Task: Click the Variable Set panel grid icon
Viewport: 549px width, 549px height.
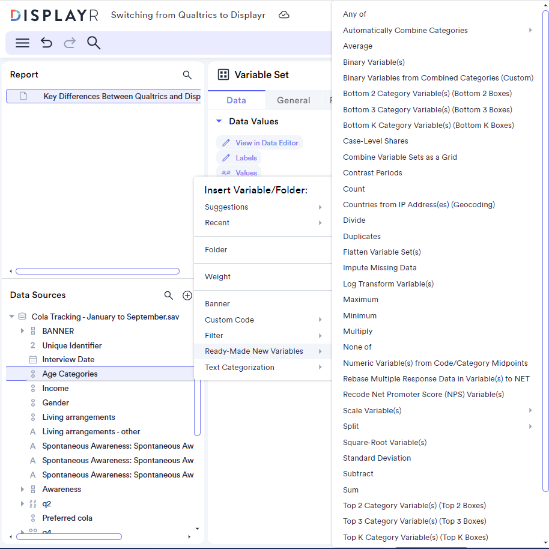Action: tap(222, 74)
